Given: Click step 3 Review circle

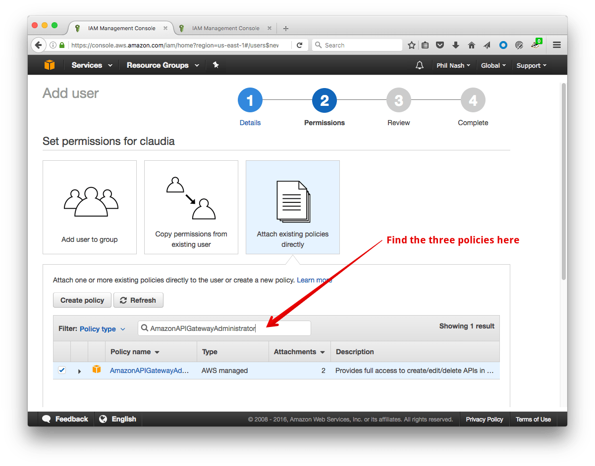Looking at the screenshot, I should tap(399, 101).
